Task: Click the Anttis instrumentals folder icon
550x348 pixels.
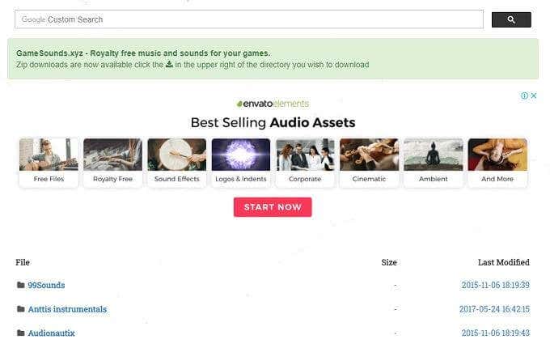Action: tap(21, 308)
